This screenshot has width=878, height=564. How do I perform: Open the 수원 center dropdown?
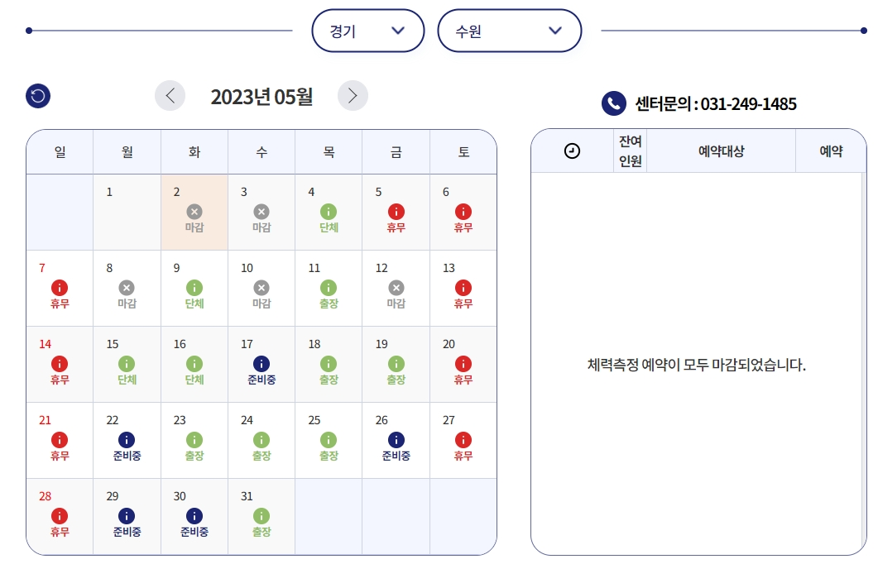pos(509,31)
